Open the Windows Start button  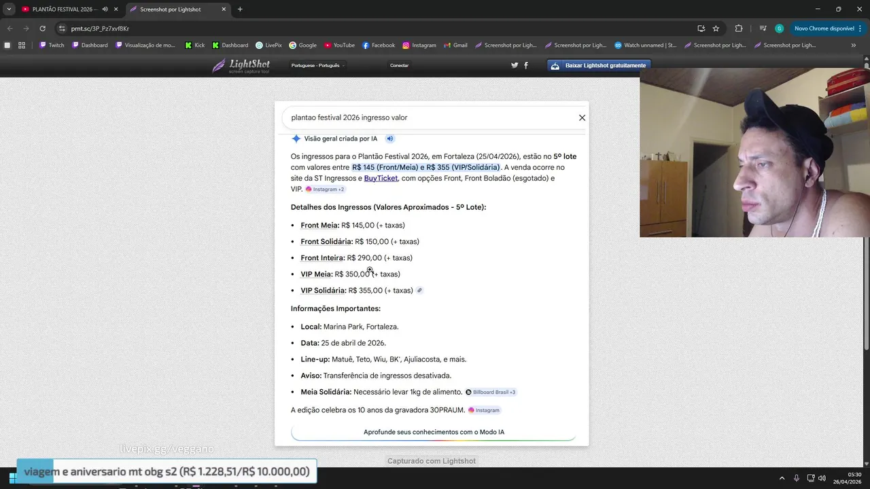(12, 478)
